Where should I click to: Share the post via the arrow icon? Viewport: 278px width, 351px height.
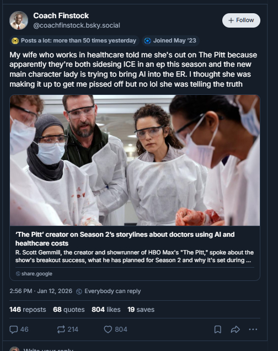[236, 329]
